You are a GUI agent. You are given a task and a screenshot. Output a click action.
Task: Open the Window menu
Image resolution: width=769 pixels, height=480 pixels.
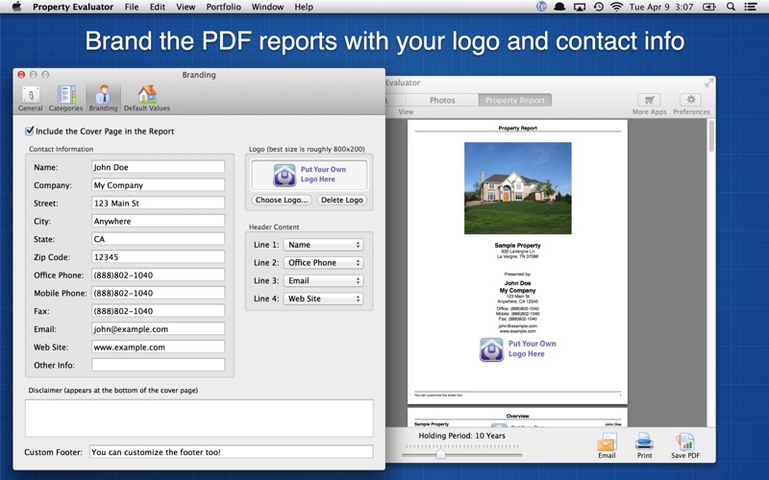(268, 7)
